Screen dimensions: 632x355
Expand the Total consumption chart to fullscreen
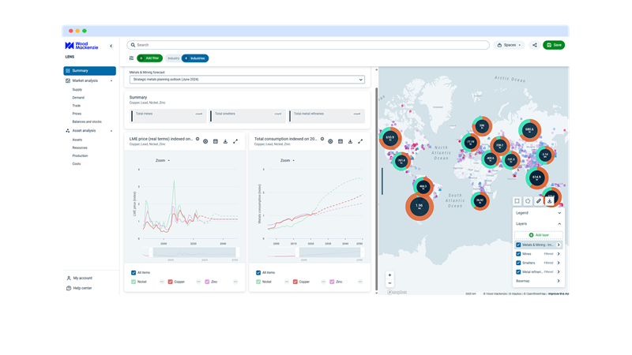(360, 141)
